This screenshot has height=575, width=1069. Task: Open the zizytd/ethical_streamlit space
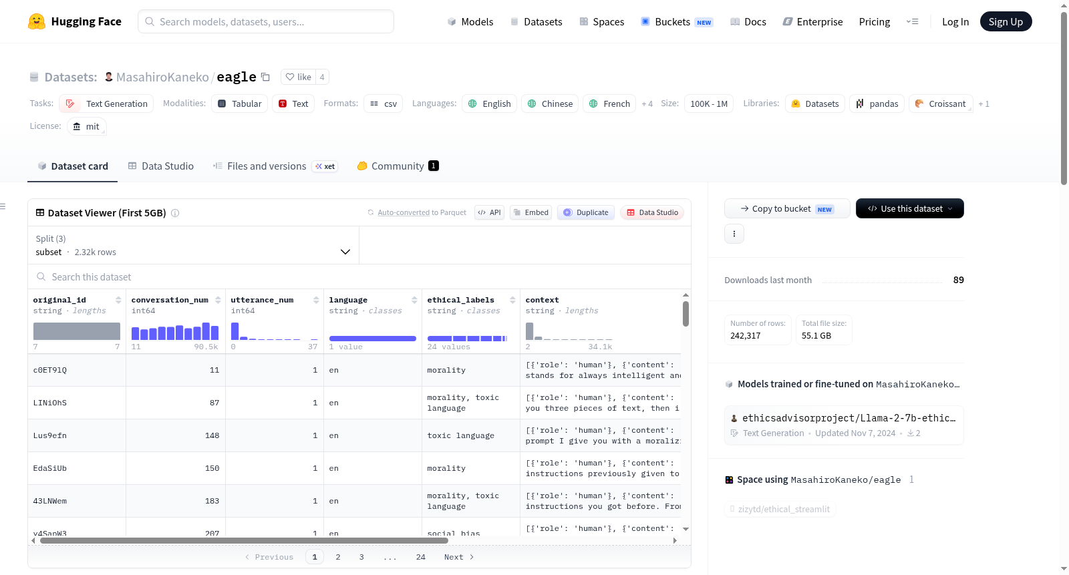780,509
